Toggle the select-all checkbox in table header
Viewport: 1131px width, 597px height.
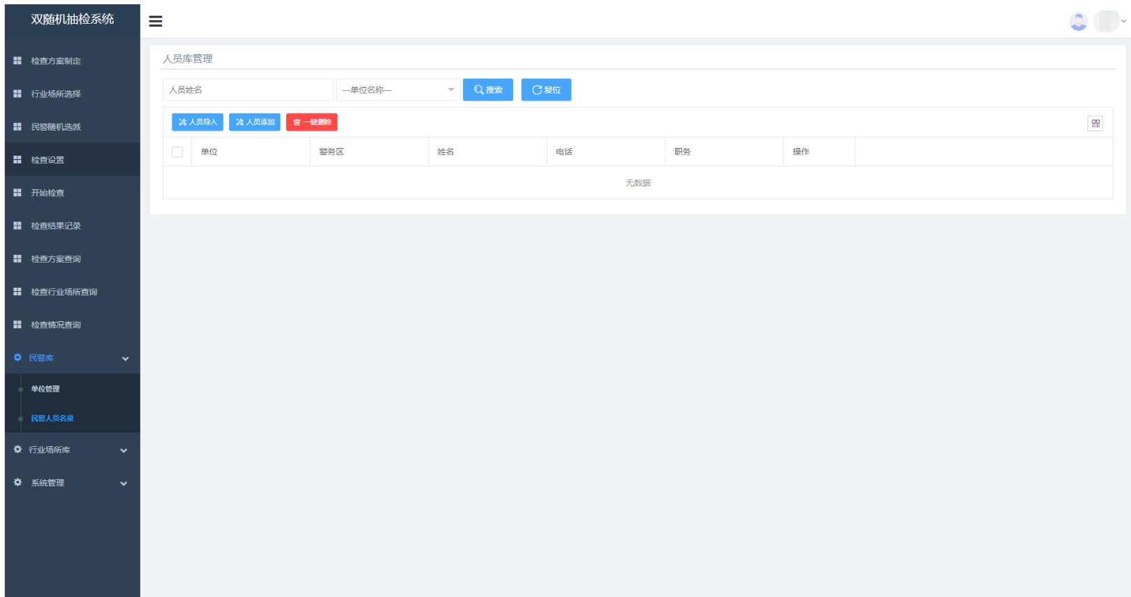click(177, 152)
